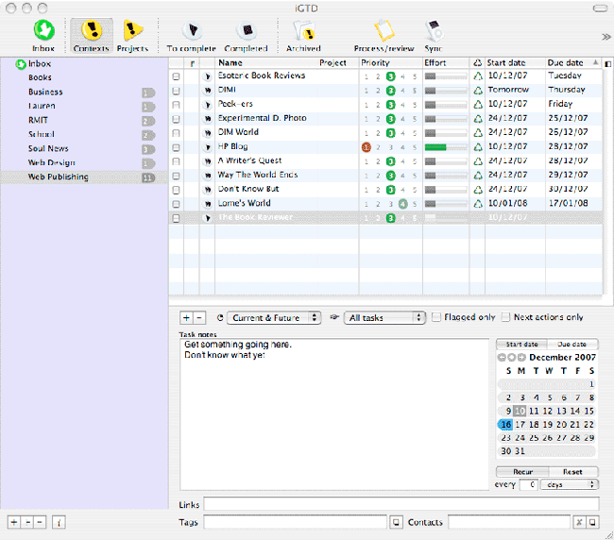Show Completed tasks from toolbar
This screenshot has height=540, width=614.
pos(246,33)
